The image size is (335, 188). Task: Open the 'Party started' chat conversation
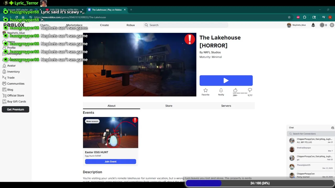pos(311,175)
